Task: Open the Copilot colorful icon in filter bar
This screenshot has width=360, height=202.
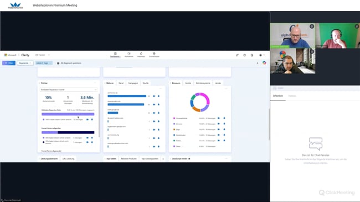Action: click(x=264, y=63)
